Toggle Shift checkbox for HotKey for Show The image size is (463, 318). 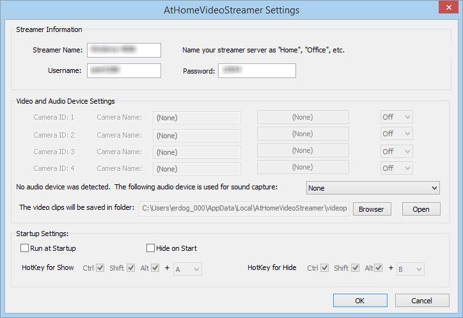131,267
